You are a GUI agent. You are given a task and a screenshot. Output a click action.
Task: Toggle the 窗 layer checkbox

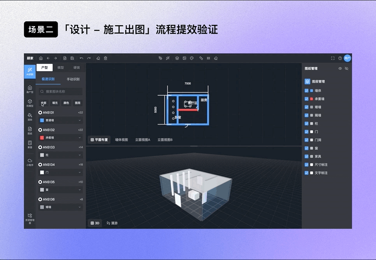click(x=306, y=148)
